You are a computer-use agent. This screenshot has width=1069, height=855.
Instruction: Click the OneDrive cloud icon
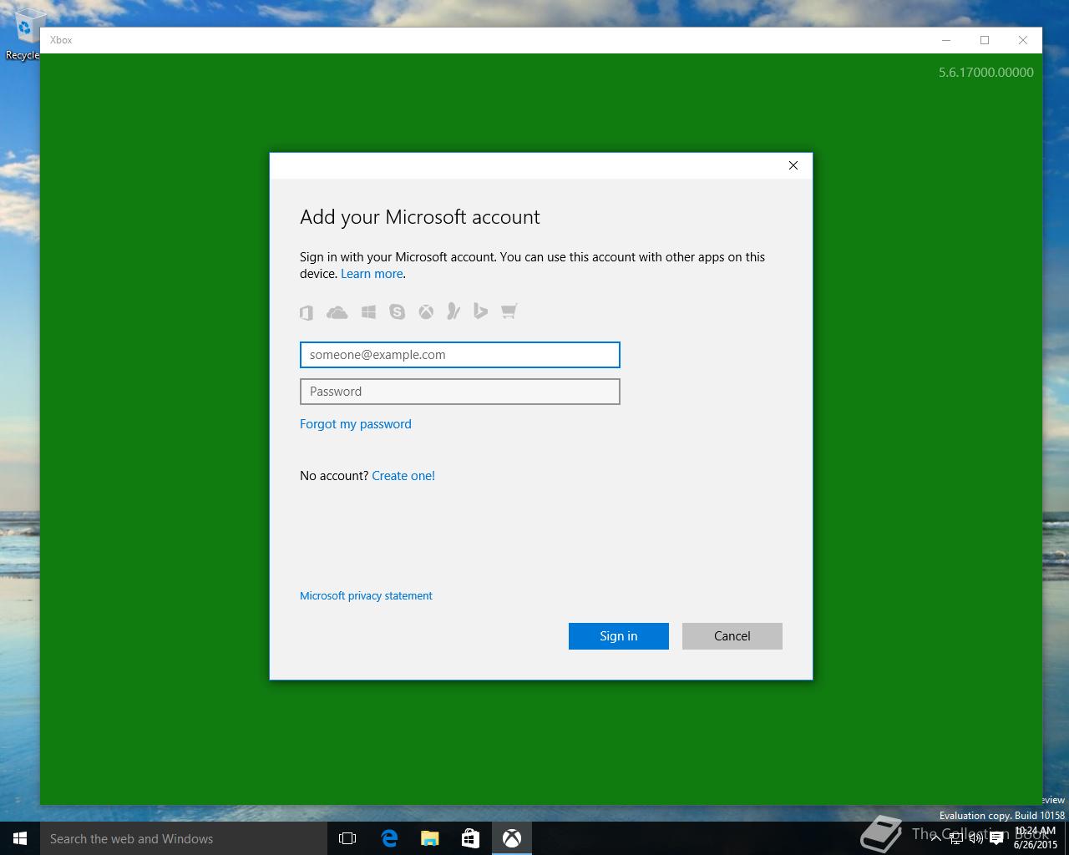coord(337,312)
